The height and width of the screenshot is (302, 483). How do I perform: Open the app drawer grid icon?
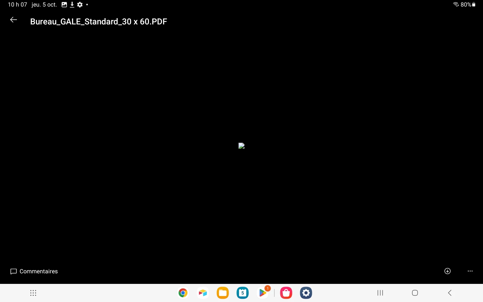pyautogui.click(x=33, y=293)
